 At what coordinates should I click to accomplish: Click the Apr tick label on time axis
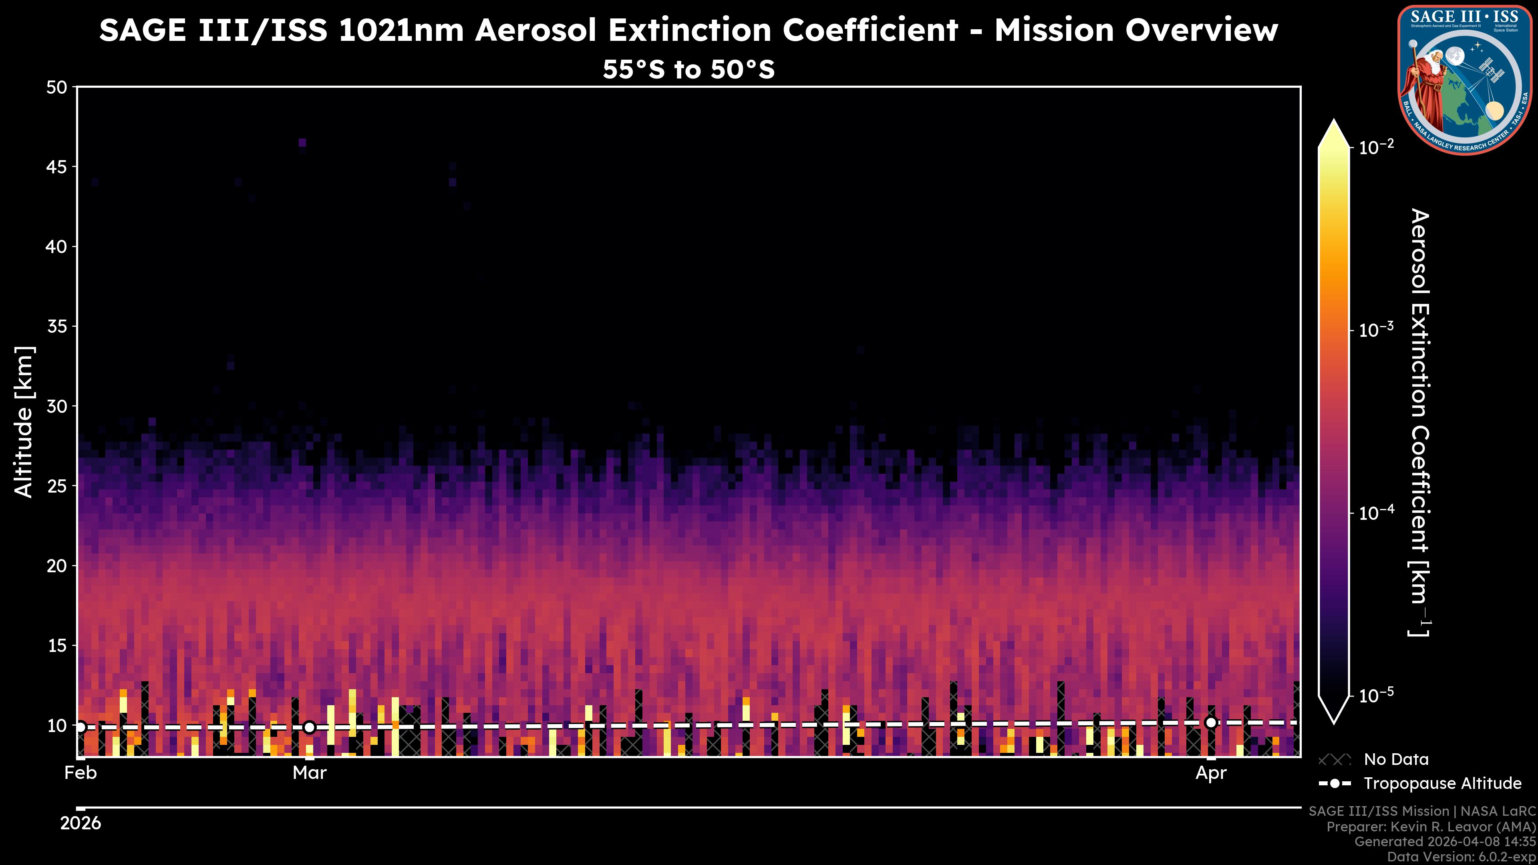tap(1211, 773)
